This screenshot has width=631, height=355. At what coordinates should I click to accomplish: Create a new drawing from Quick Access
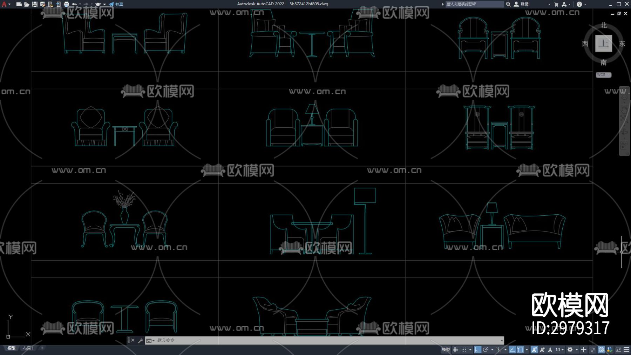click(x=19, y=4)
